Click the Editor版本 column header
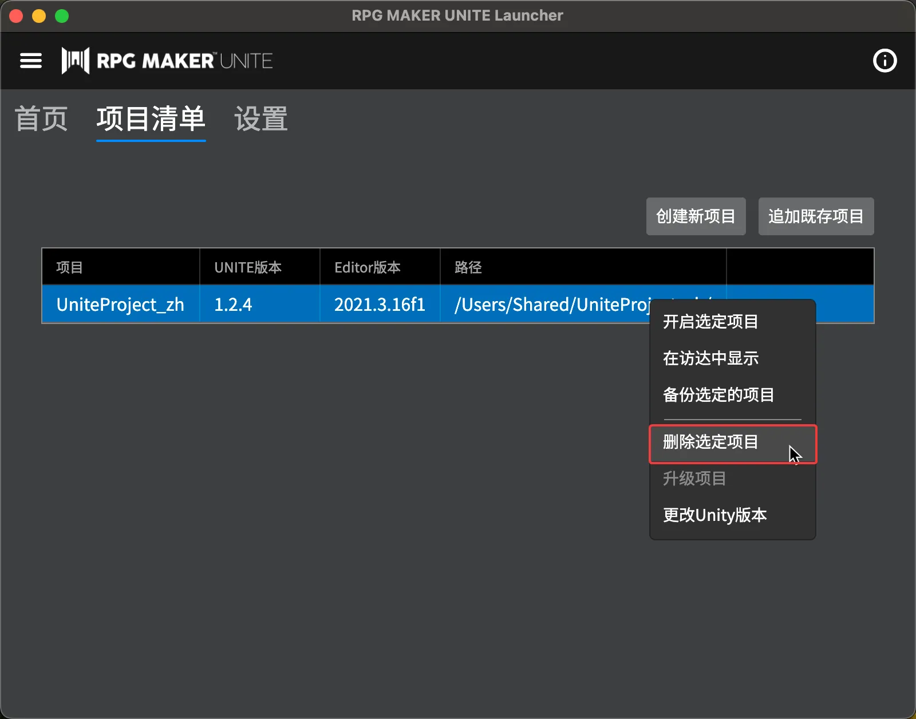The width and height of the screenshot is (916, 719). pyautogui.click(x=380, y=267)
